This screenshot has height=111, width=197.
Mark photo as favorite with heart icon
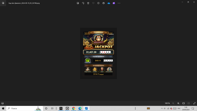pyautogui.click(x=93, y=3)
